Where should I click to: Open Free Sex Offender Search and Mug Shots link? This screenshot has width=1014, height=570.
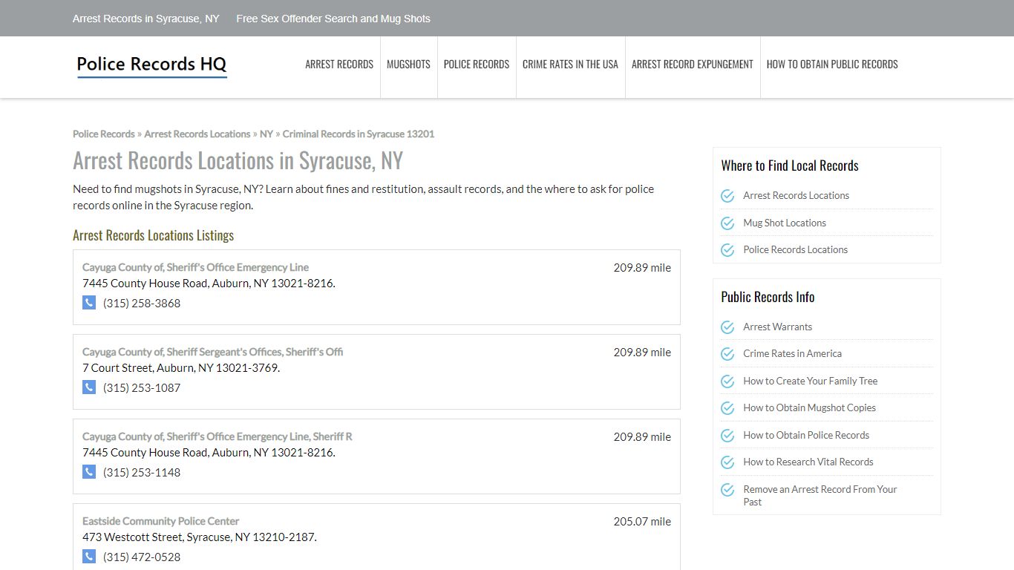coord(333,19)
